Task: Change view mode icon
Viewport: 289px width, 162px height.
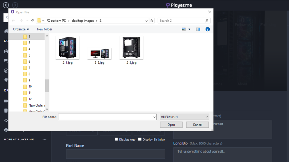Action: tap(184, 29)
